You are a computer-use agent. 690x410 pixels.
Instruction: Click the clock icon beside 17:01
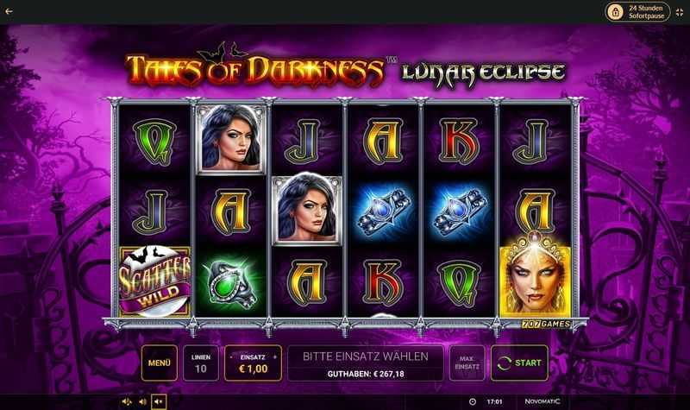pos(473,401)
